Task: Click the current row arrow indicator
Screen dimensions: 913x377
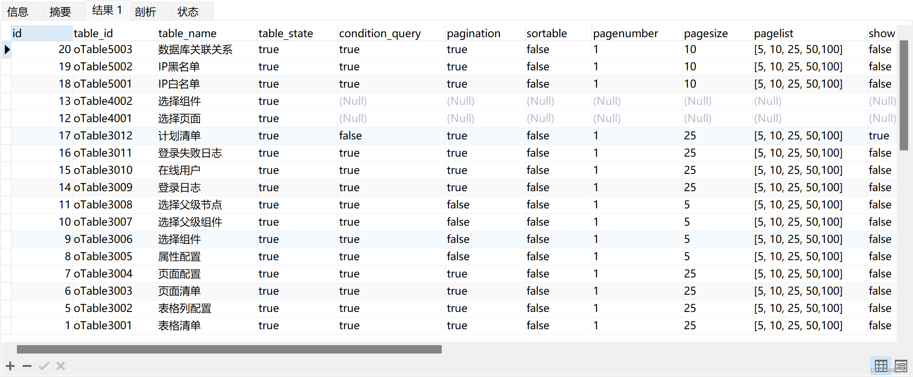Action: [7, 49]
